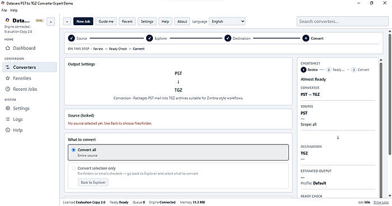
Task: Click 'Queue 0' in the status bar
Action: point(139,202)
